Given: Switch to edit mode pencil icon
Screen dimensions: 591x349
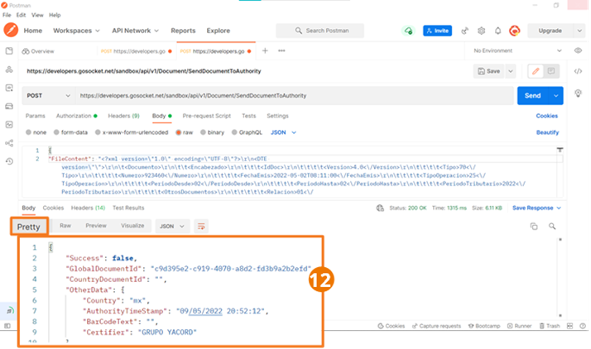Looking at the screenshot, I should click(536, 71).
